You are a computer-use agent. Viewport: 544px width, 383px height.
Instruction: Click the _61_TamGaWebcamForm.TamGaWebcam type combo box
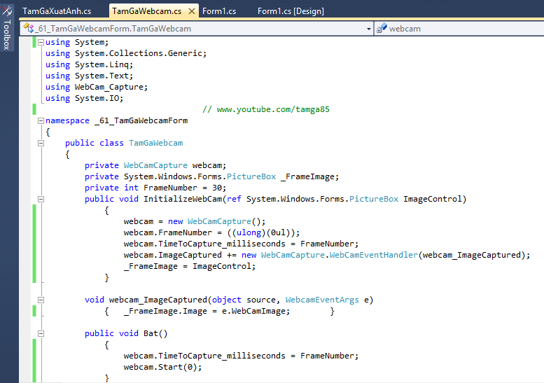click(196, 29)
